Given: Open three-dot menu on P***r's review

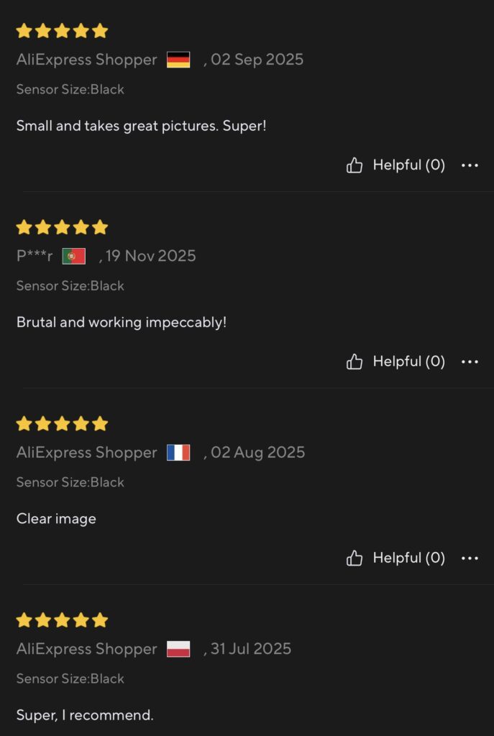Looking at the screenshot, I should 470,362.
